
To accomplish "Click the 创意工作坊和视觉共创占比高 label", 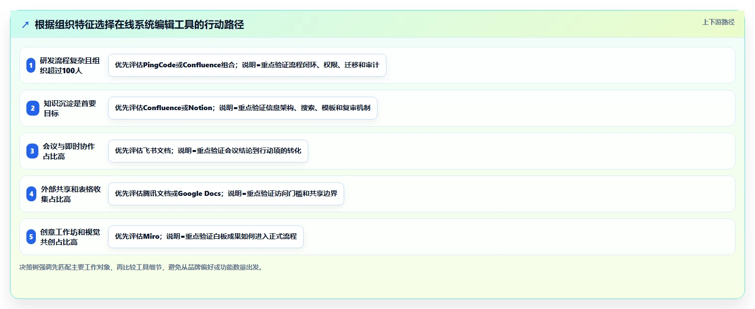I will coord(70,237).
